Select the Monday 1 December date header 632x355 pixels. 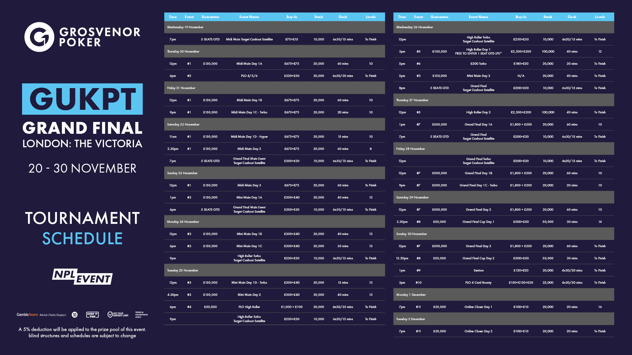(411, 295)
